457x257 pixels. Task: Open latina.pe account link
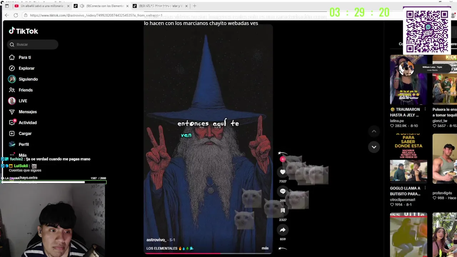point(397,121)
